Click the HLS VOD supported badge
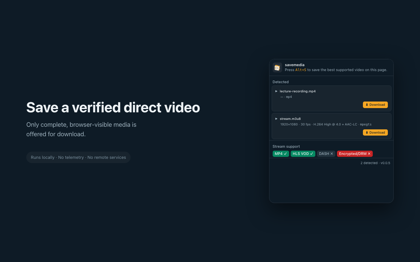The image size is (420, 262). point(303,154)
